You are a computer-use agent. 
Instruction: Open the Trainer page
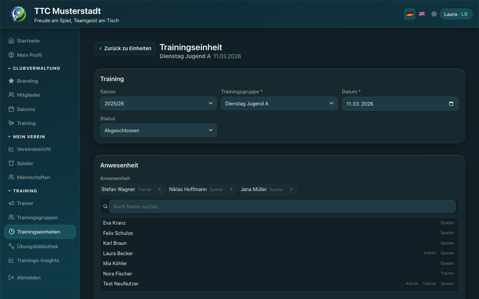click(40, 203)
